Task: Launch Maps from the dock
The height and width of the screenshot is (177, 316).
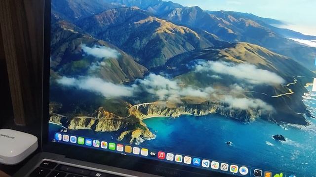Action: click(96, 144)
